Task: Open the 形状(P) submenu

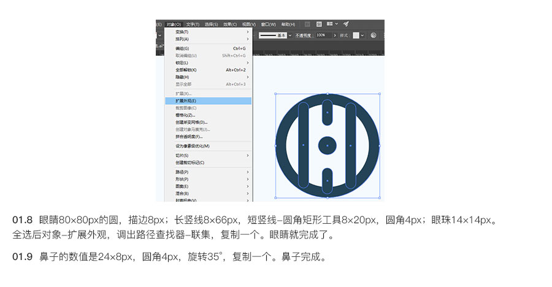Action: pyautogui.click(x=208, y=179)
